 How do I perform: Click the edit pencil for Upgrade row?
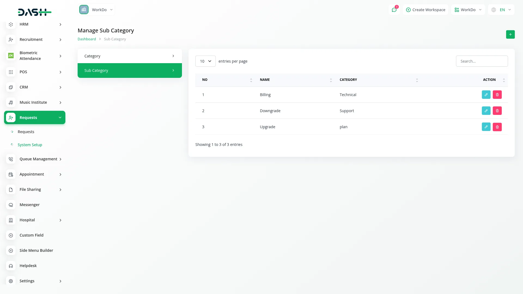point(486,127)
